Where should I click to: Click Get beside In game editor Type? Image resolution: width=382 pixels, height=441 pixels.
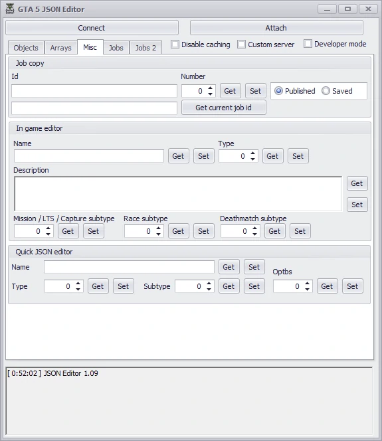(272, 156)
